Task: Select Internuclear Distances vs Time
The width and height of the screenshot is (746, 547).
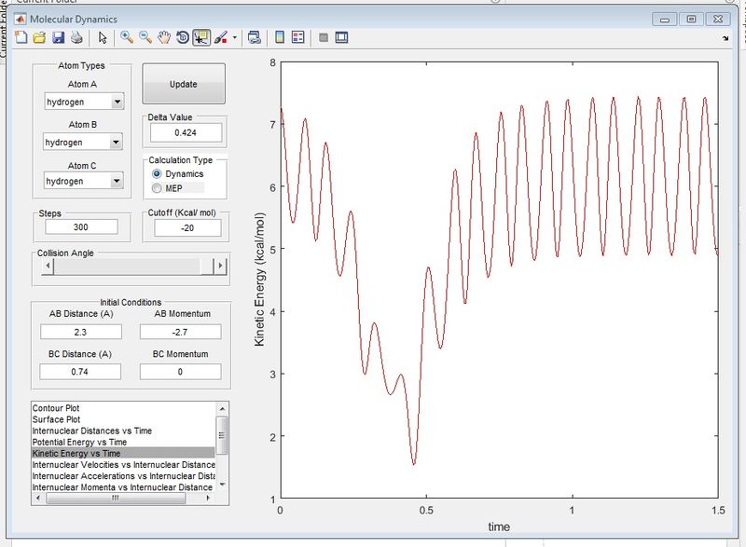Action: (123, 431)
